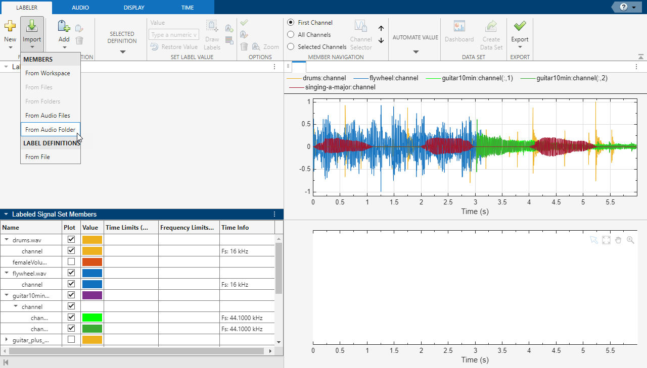Viewport: 647px width, 368px height.
Task: Collapse the guitar10min tree node
Action: tap(7, 295)
